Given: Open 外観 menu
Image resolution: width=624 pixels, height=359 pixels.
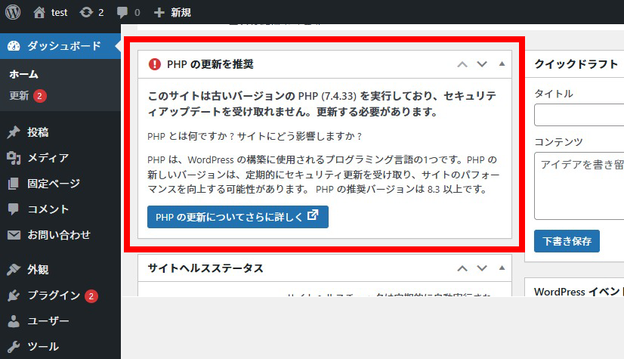Looking at the screenshot, I should (x=60, y=270).
